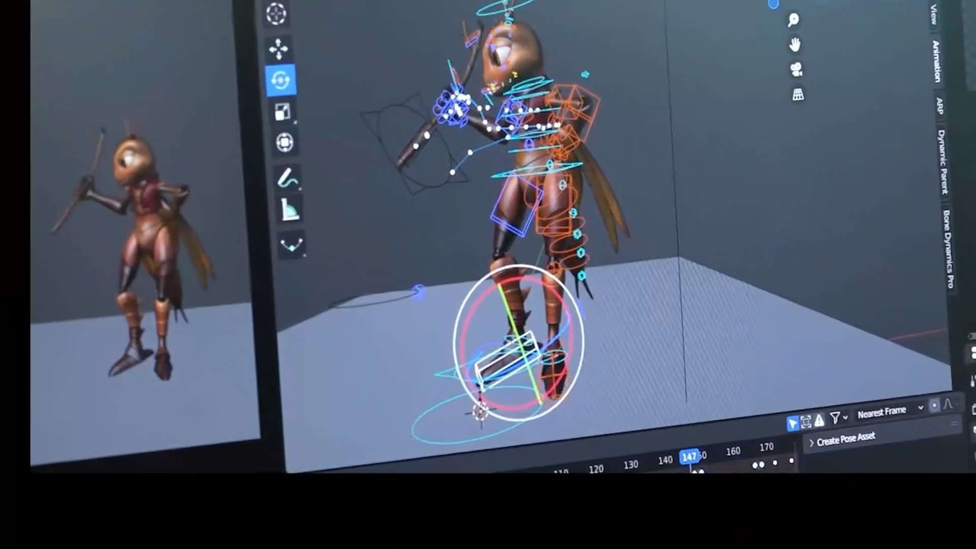Select the Transform tool

point(285,142)
